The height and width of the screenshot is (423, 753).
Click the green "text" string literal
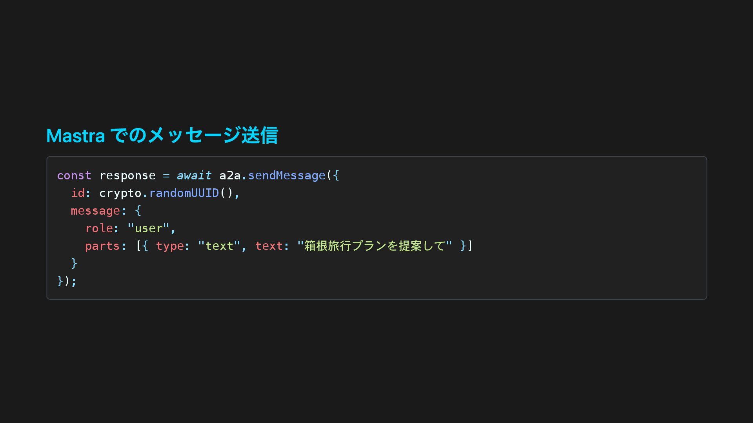pyautogui.click(x=219, y=246)
